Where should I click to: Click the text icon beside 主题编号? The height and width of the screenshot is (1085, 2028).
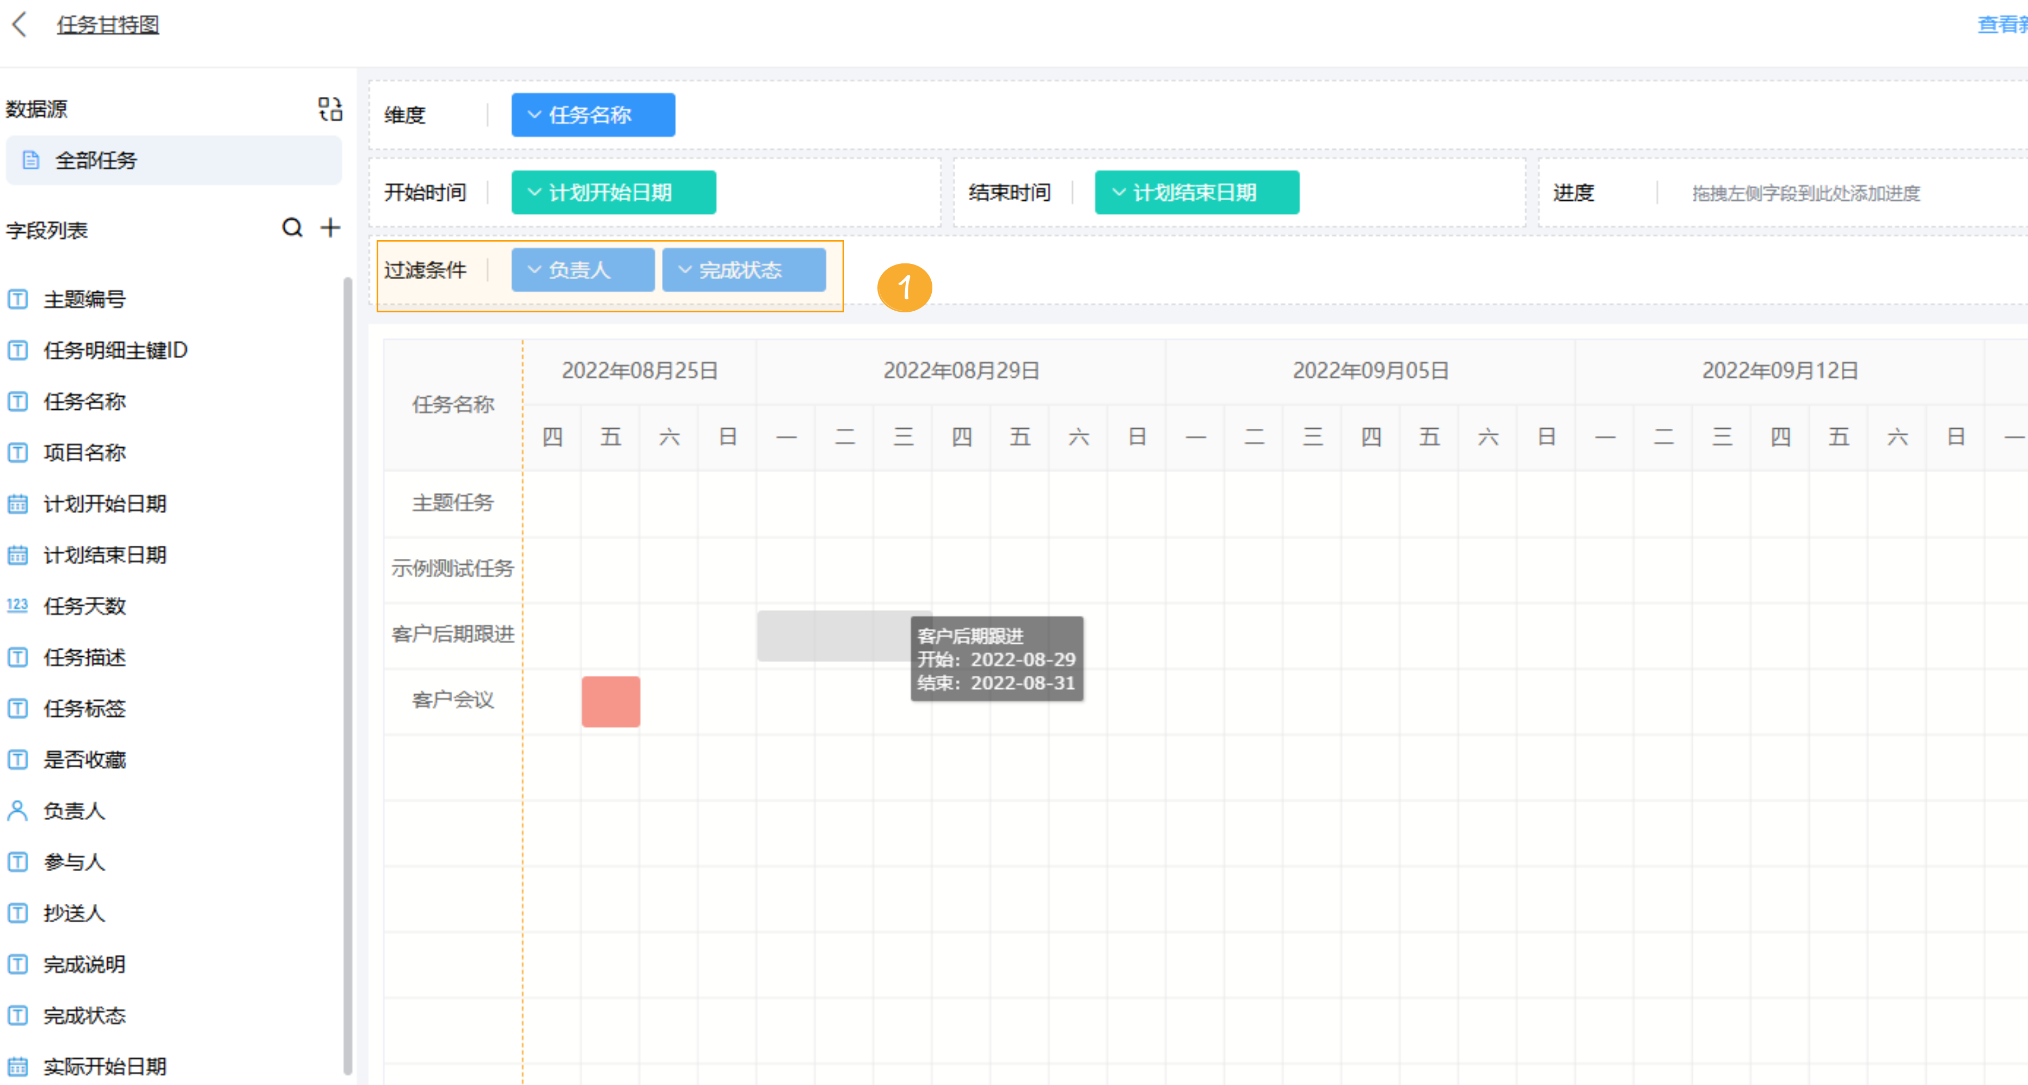click(17, 299)
